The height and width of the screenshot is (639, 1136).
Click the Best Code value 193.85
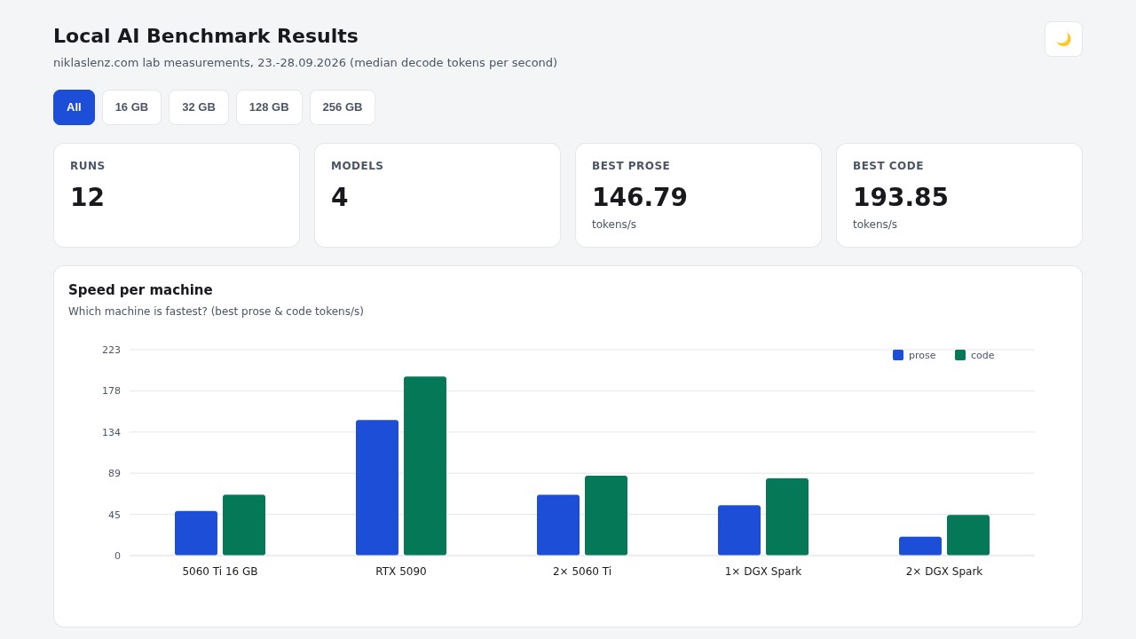pos(900,197)
